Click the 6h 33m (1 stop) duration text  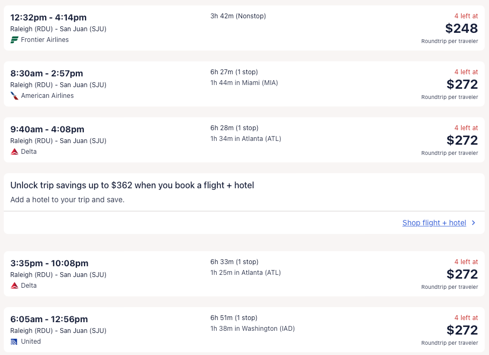tap(235, 262)
